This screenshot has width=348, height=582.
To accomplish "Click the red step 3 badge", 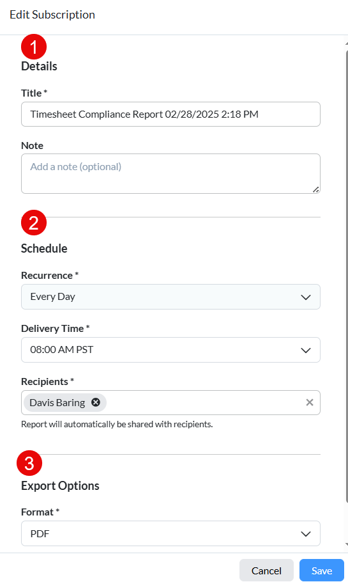I will 29,463.
